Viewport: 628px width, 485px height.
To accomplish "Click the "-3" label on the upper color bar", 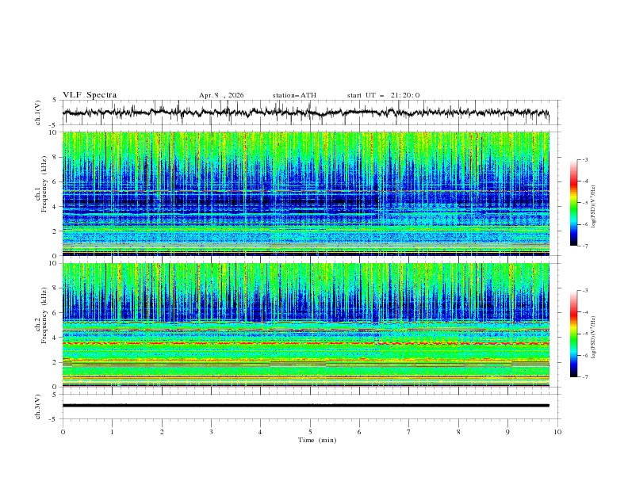I will click(x=584, y=159).
